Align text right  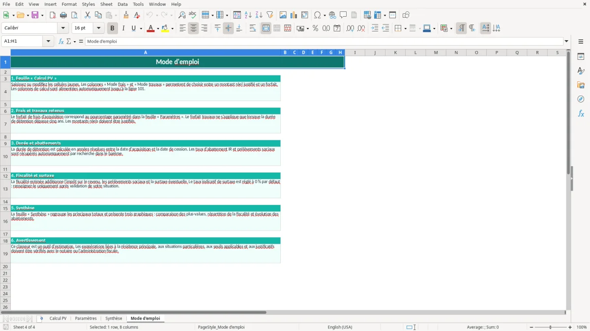click(x=204, y=28)
